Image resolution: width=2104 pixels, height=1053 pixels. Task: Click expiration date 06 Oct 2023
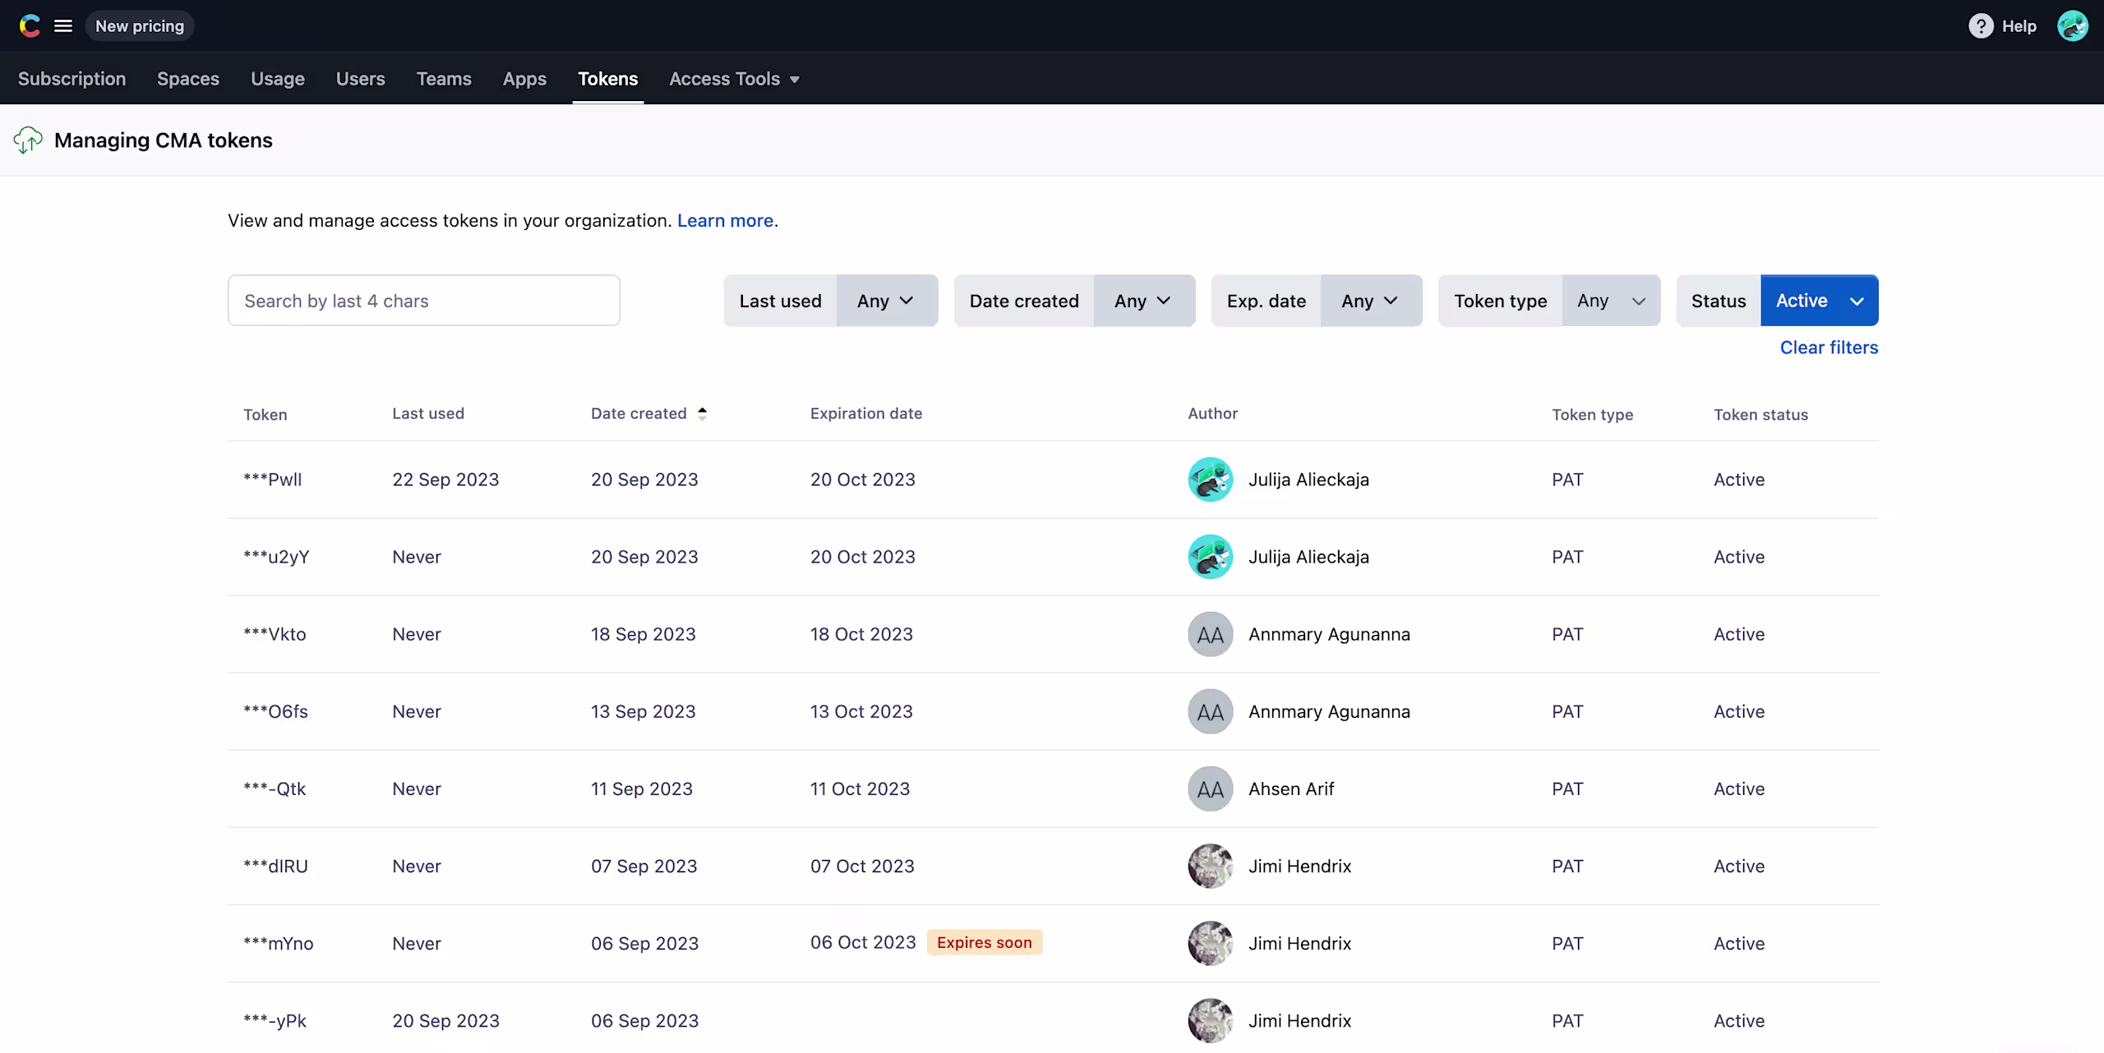[863, 942]
